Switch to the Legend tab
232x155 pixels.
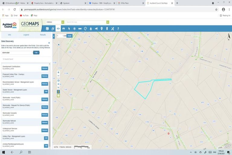tap(26, 35)
